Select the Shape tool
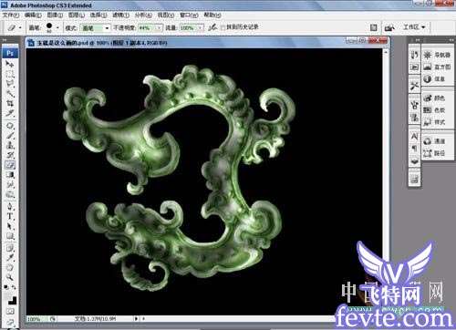The height and width of the screenshot is (330, 456). (x=10, y=236)
